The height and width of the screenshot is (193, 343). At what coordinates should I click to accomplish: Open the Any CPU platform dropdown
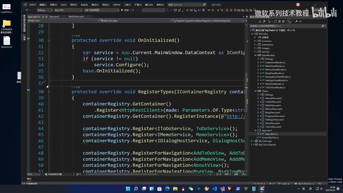[x=68, y=10]
